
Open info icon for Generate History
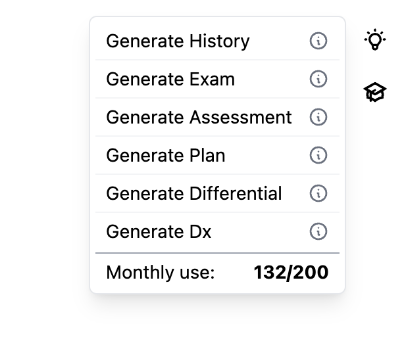(318, 41)
